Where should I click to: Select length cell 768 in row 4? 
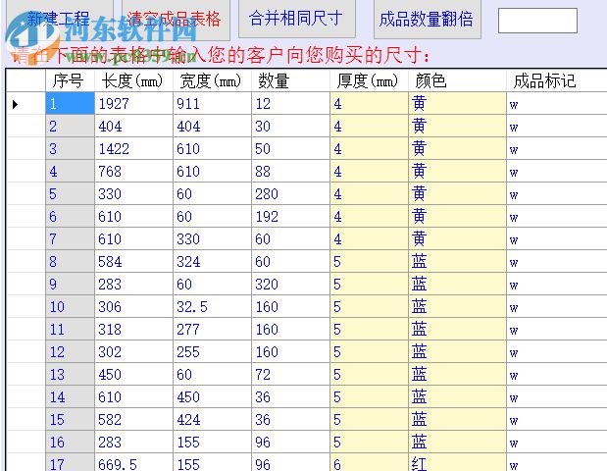coord(133,171)
